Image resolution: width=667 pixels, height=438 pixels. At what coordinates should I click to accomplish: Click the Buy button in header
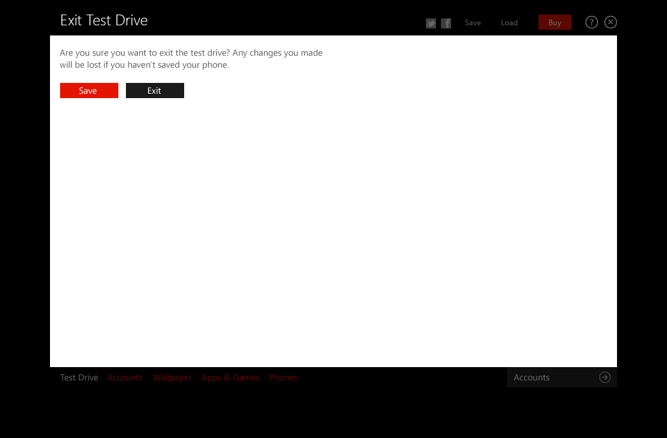pos(555,23)
